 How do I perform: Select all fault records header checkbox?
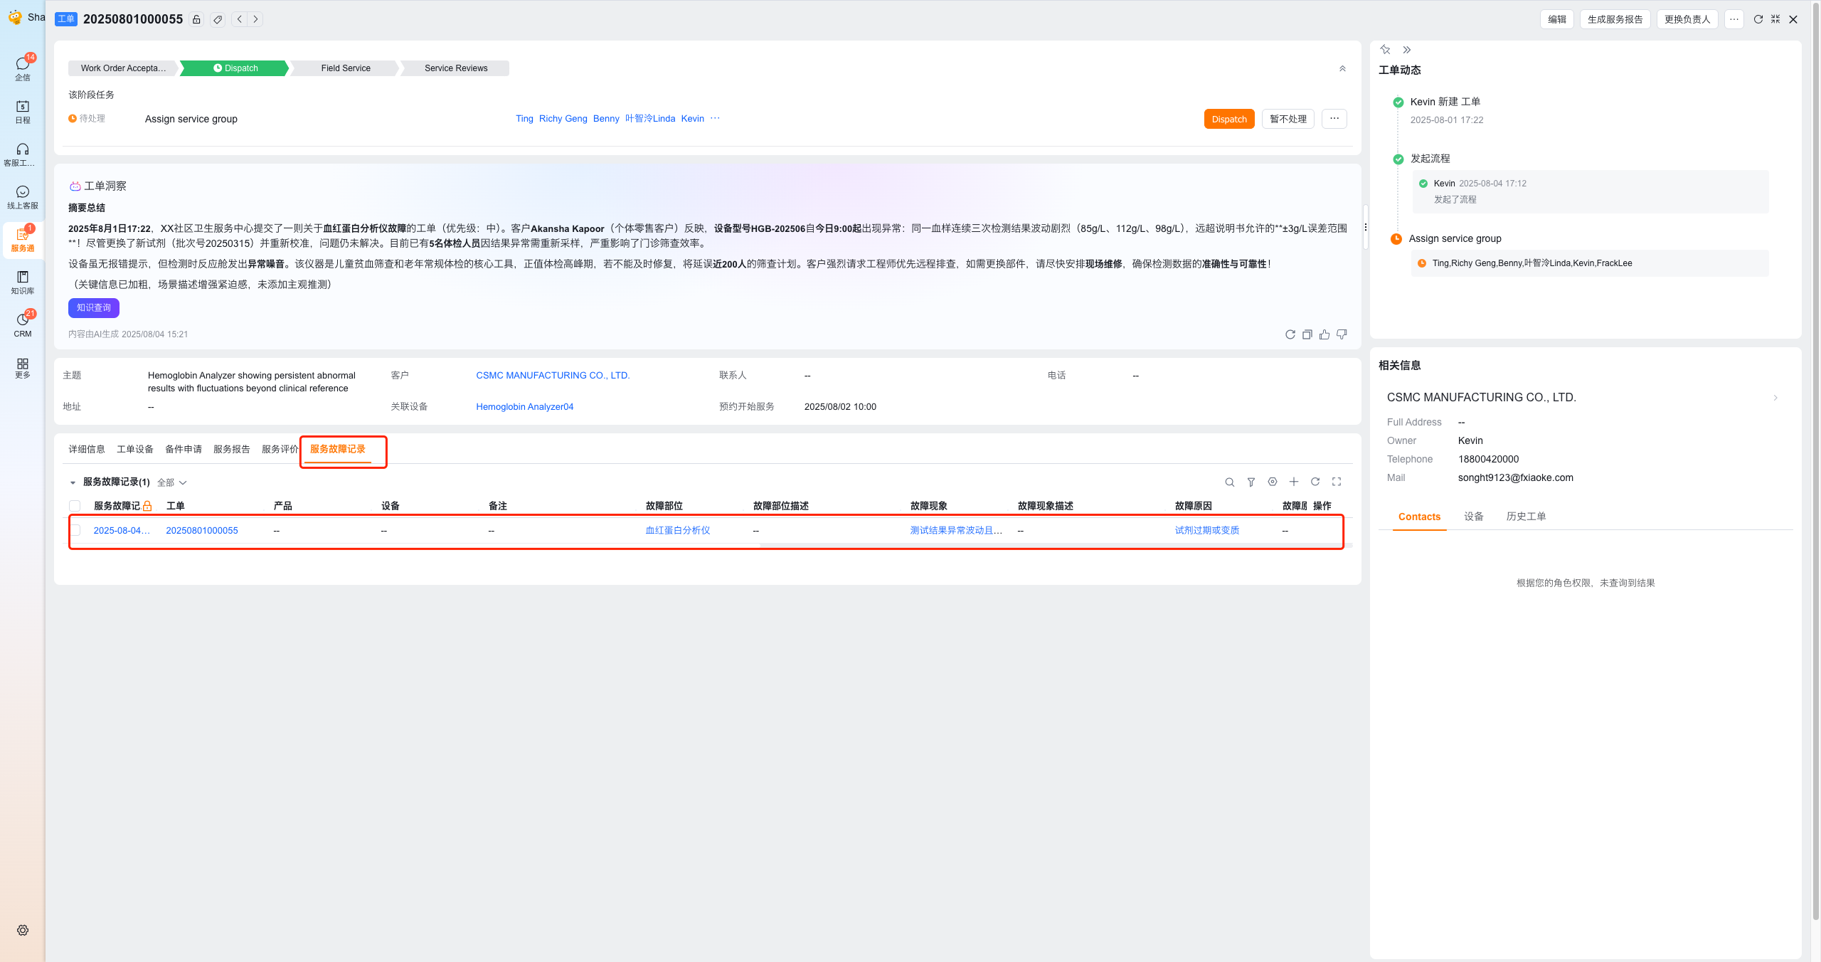pyautogui.click(x=75, y=506)
